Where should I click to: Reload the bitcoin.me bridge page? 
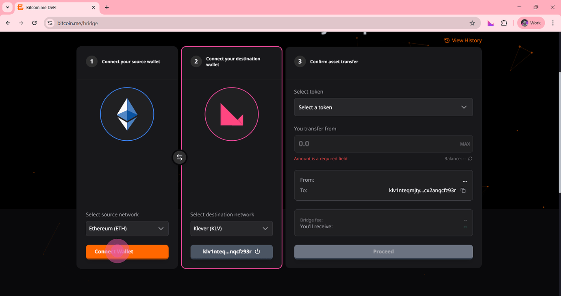click(34, 23)
